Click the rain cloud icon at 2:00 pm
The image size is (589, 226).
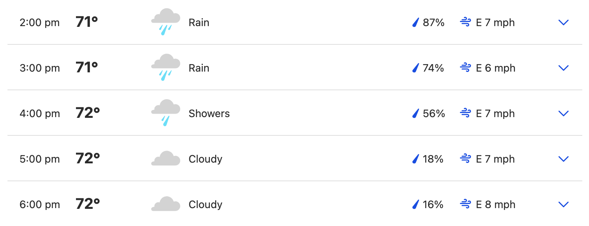[166, 22]
